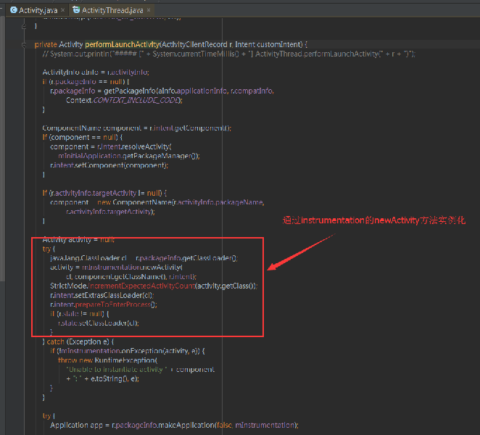Switch to the Activity.java tab
Screen dimensions: 480x435
click(40, 9)
